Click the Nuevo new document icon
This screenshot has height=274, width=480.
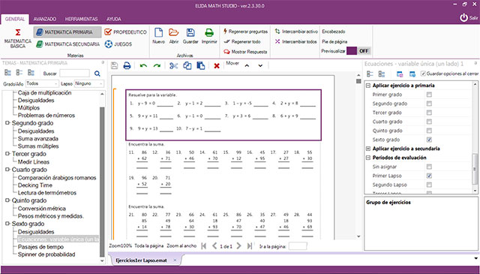click(x=158, y=32)
